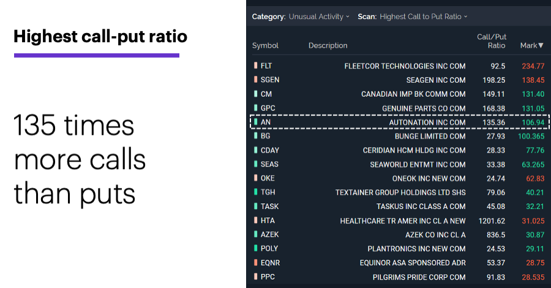
Task: Click the green indicator beside AZEK
Action: pyautogui.click(x=255, y=235)
